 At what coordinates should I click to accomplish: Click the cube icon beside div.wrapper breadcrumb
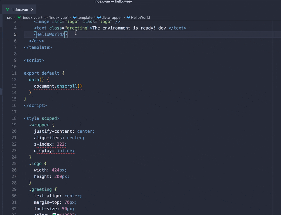pos(99,17)
